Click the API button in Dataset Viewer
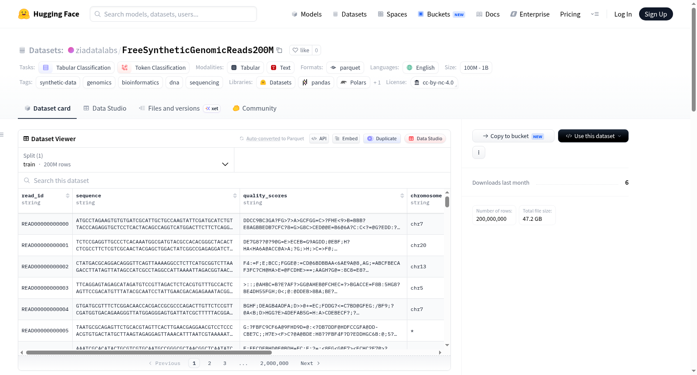 [x=319, y=139]
